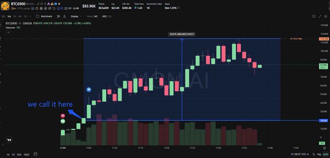Click the price axis settings gear
The image size is (330, 158).
tap(324, 148)
